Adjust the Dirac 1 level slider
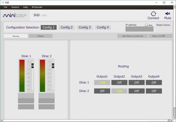Viewport: 176px width, 122px height. click(x=32, y=66)
